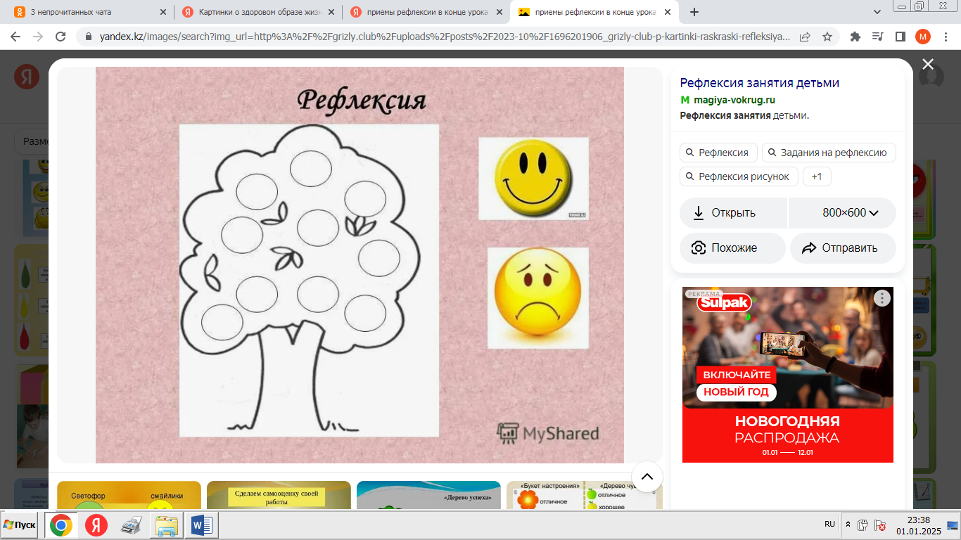Open the Chrome extensions puzzle icon
Screen dimensions: 961x540
pos(855,37)
